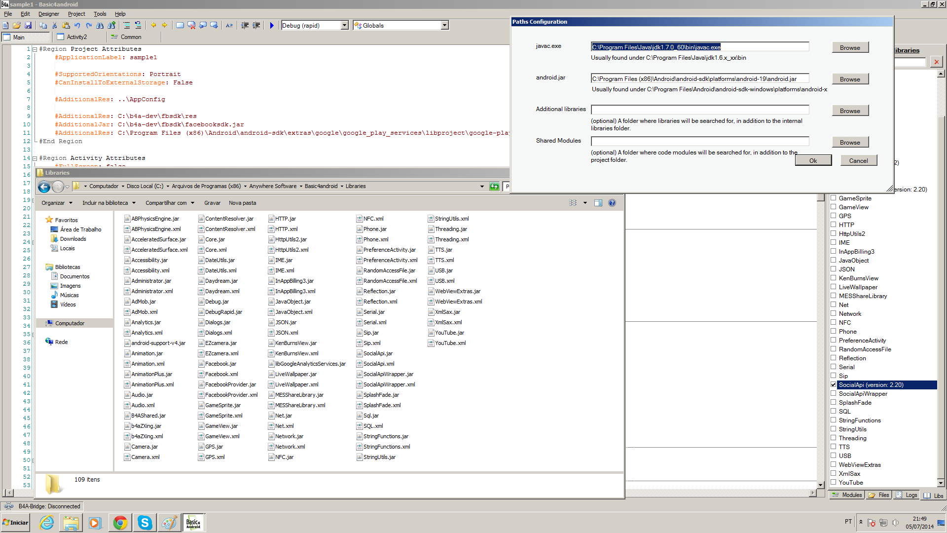Click the navigate back yellow arrow
Image resolution: width=947 pixels, height=533 pixels.
click(153, 25)
